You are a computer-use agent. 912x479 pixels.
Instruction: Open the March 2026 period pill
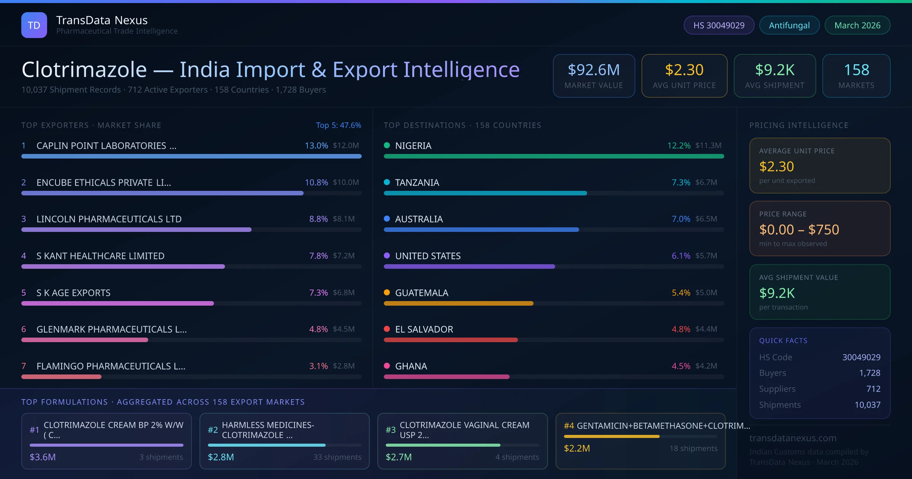point(857,25)
